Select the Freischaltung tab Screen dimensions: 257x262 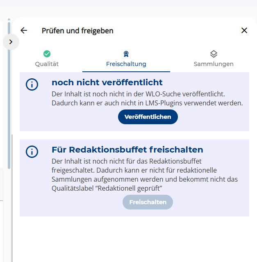tap(126, 59)
